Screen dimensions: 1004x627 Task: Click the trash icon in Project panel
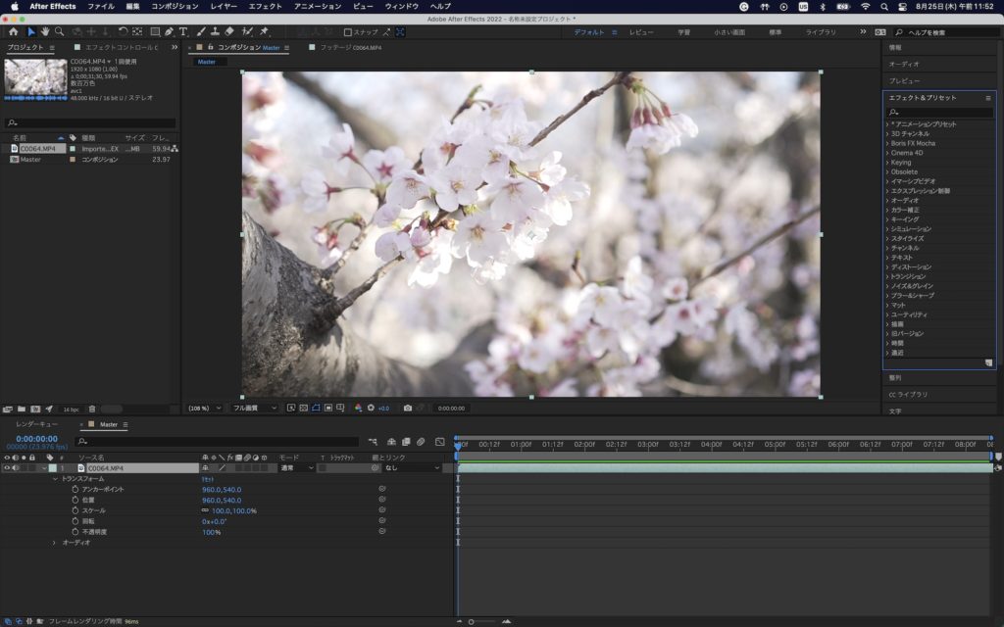pos(92,409)
